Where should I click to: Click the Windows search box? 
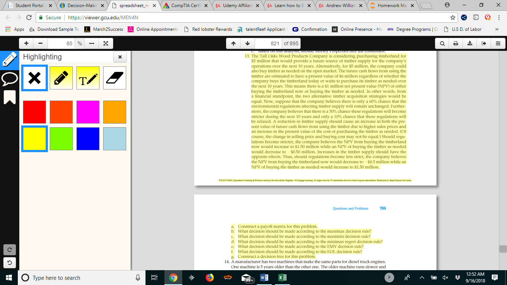click(x=82, y=278)
